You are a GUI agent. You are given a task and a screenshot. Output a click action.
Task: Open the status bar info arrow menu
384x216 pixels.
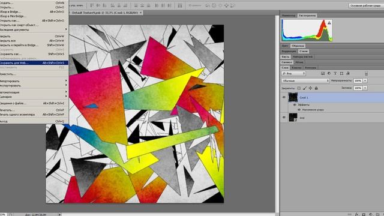59,215
